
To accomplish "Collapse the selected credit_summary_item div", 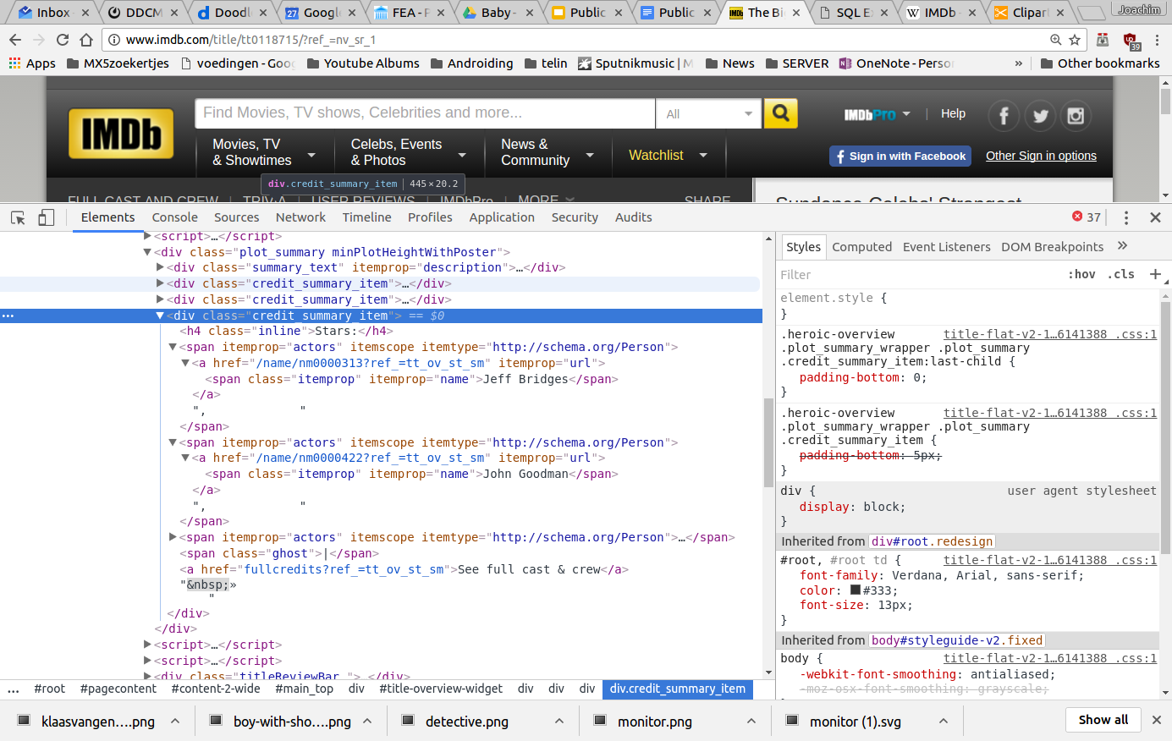I will 160,316.
